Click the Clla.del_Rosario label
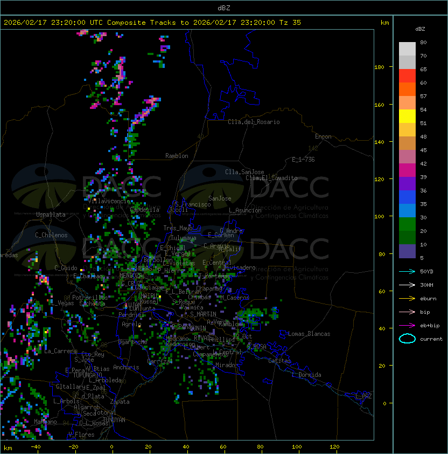Screen dimensions: 448x454 point(254,122)
